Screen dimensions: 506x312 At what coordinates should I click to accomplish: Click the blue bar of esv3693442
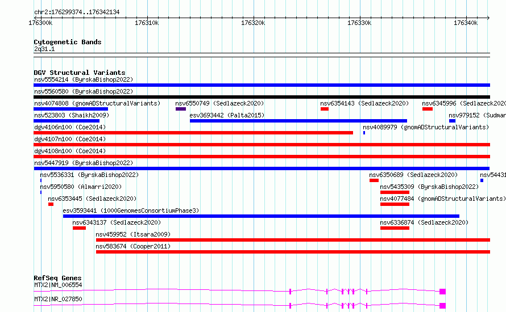298,121
